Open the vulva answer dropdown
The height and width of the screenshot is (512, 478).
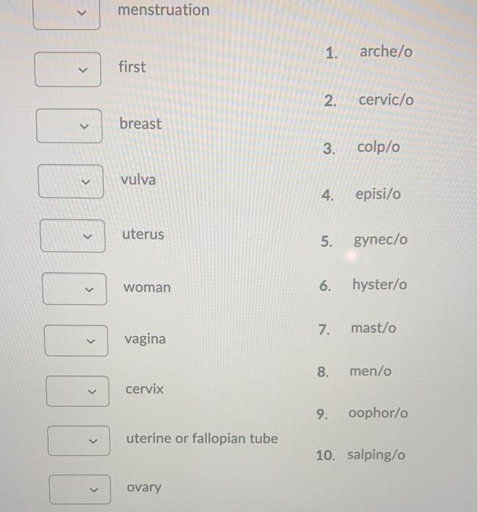(71, 181)
